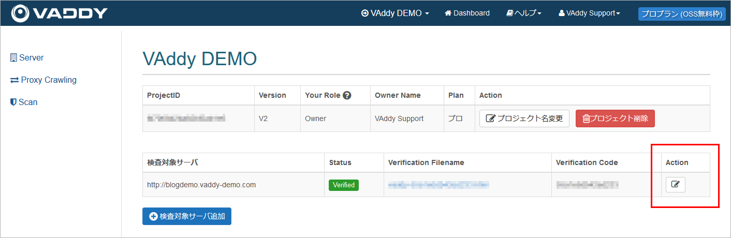Click the プロプラン (OSS無料枠) plan badge
The height and width of the screenshot is (238, 731).
(x=681, y=14)
